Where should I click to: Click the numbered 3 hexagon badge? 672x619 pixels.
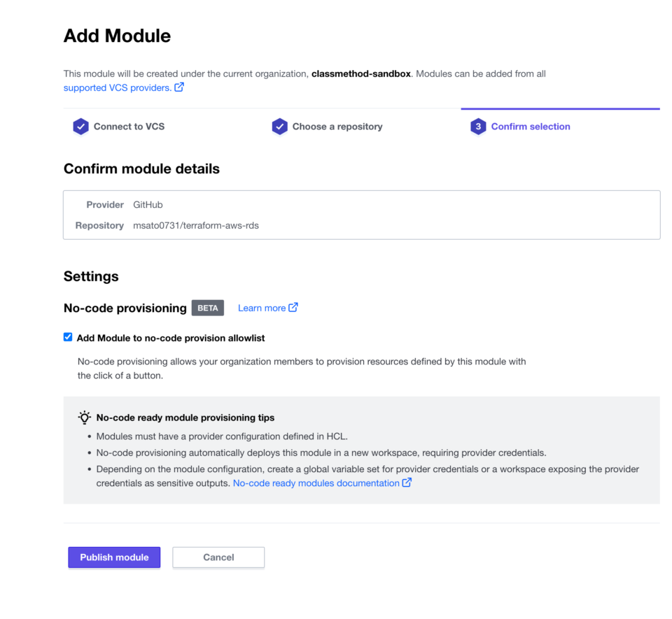click(477, 127)
